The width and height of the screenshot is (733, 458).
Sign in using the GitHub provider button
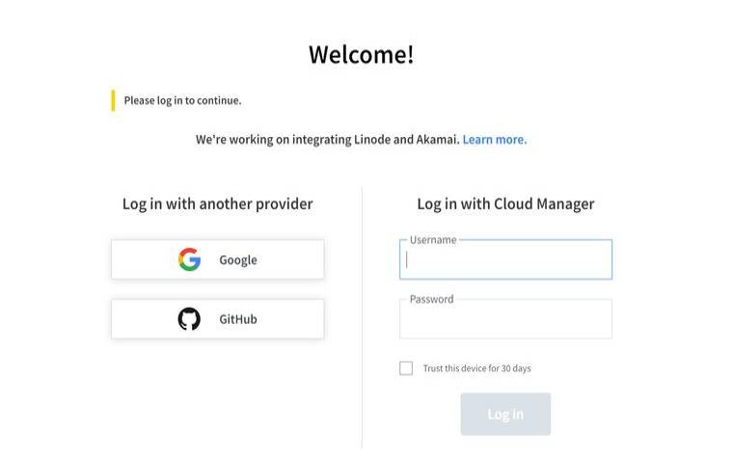[x=237, y=319]
